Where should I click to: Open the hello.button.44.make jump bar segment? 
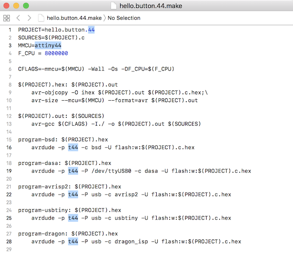pos(74,18)
